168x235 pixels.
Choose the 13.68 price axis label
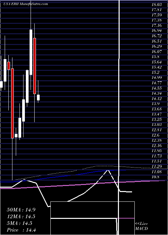(157, 109)
